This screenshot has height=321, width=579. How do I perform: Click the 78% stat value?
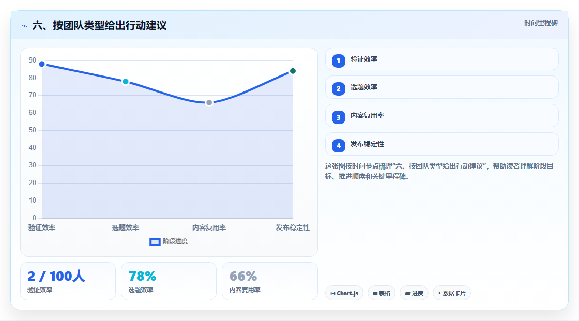coord(142,276)
